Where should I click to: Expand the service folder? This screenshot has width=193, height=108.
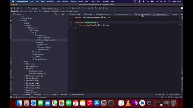pyautogui.click(x=31, y=52)
